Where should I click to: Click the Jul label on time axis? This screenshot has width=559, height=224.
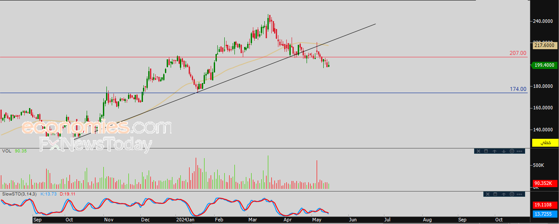387,219
